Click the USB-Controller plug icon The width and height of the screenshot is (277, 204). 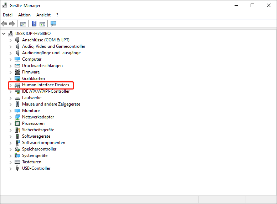17,168
